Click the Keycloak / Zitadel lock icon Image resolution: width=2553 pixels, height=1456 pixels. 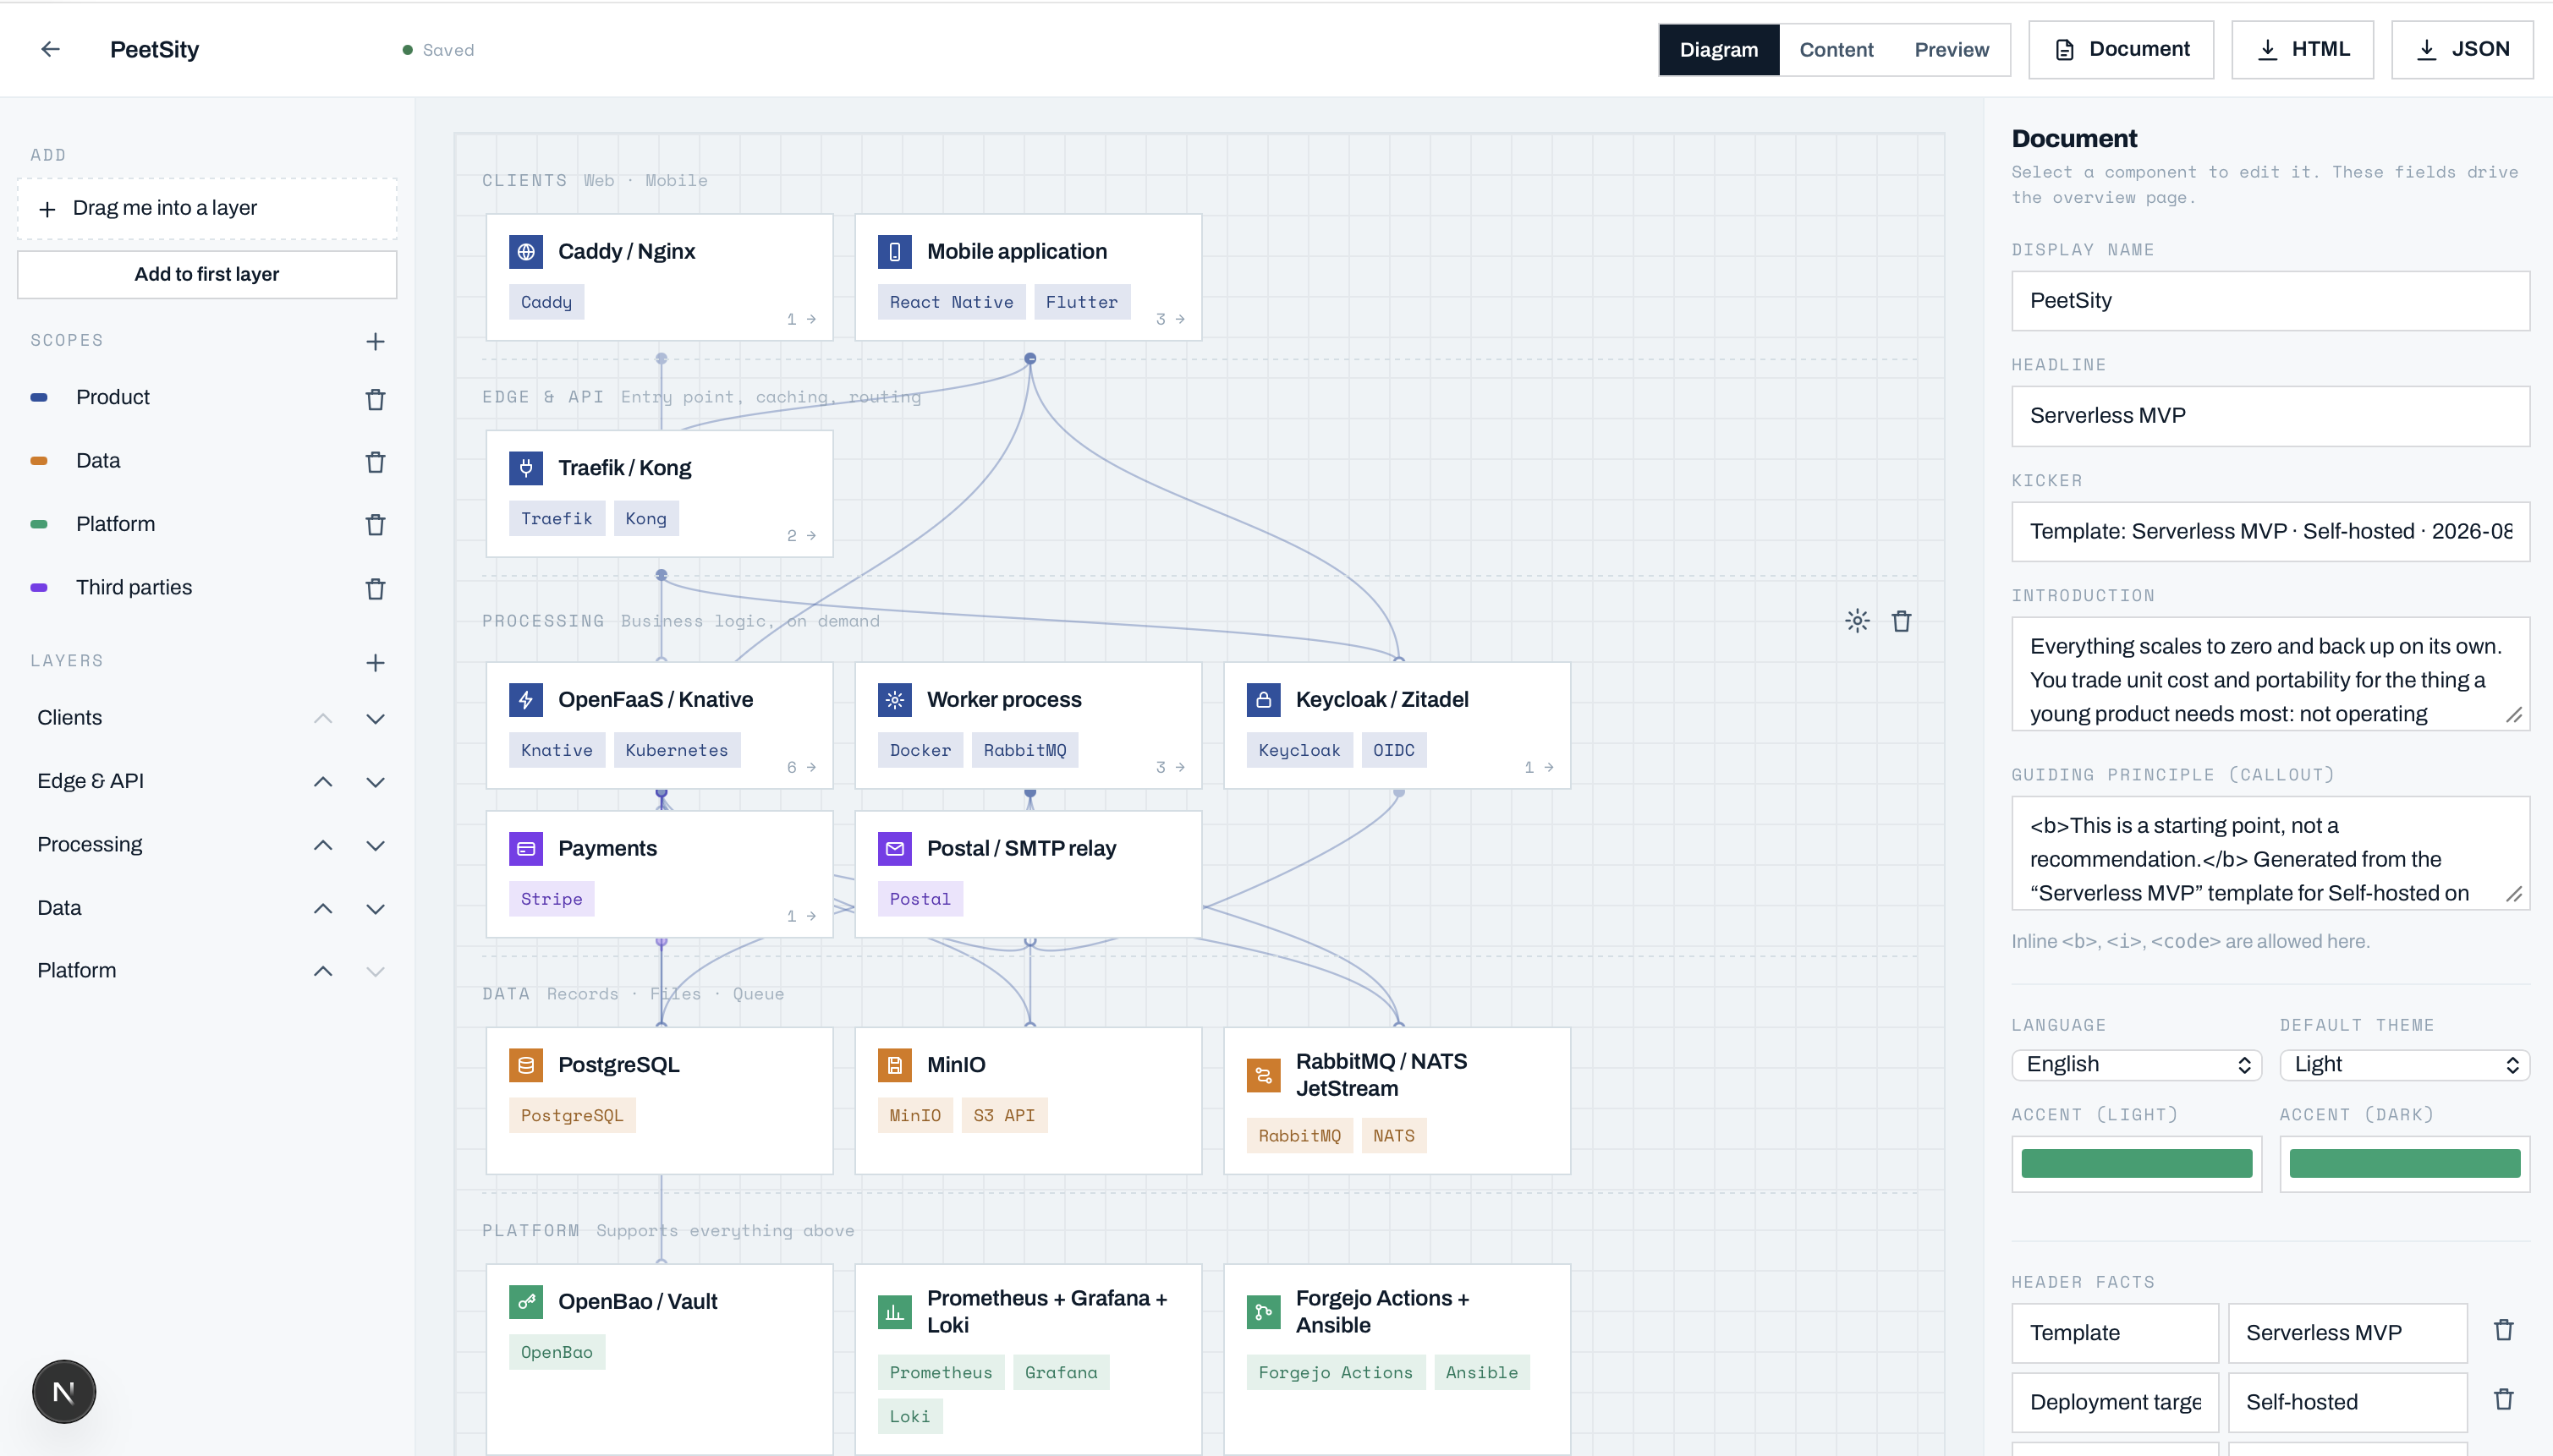pyautogui.click(x=1262, y=700)
